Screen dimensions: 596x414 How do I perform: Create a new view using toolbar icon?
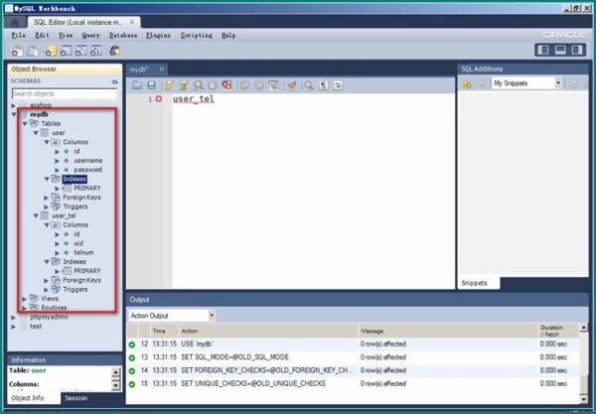(81, 51)
